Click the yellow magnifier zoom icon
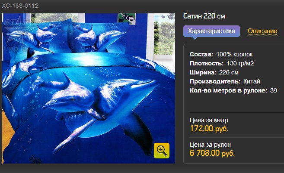Viewport: 284px width, 173px height. click(162, 151)
